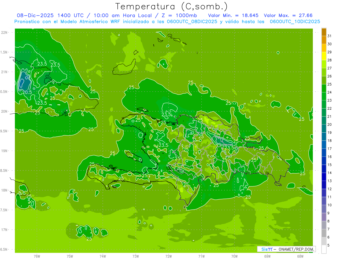Click the '72W' longitude axis label
The image size is (337, 260).
tap(168, 256)
